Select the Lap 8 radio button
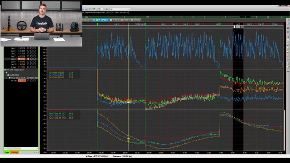Image resolution: width=290 pixels, height=163 pixels. tap(28, 59)
